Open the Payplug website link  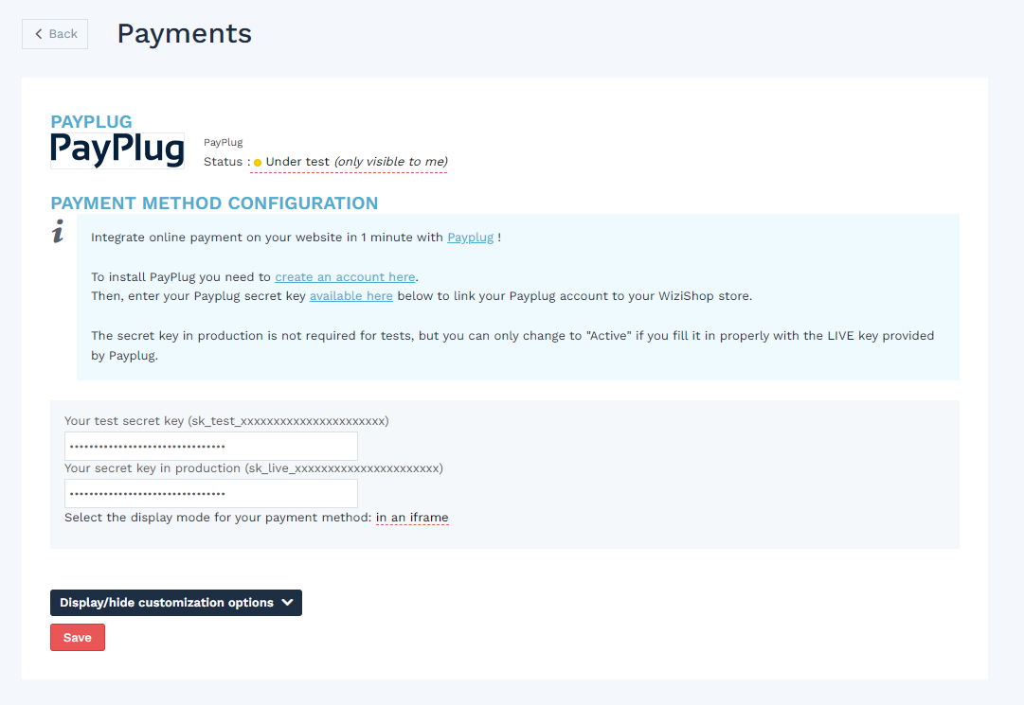tap(470, 238)
